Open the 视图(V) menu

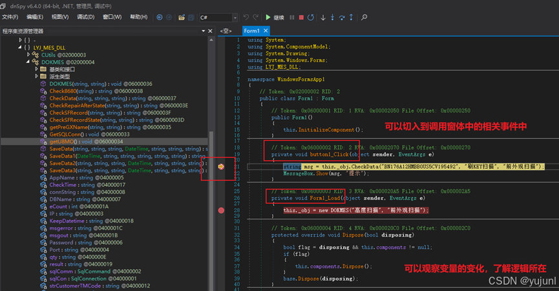60,17
